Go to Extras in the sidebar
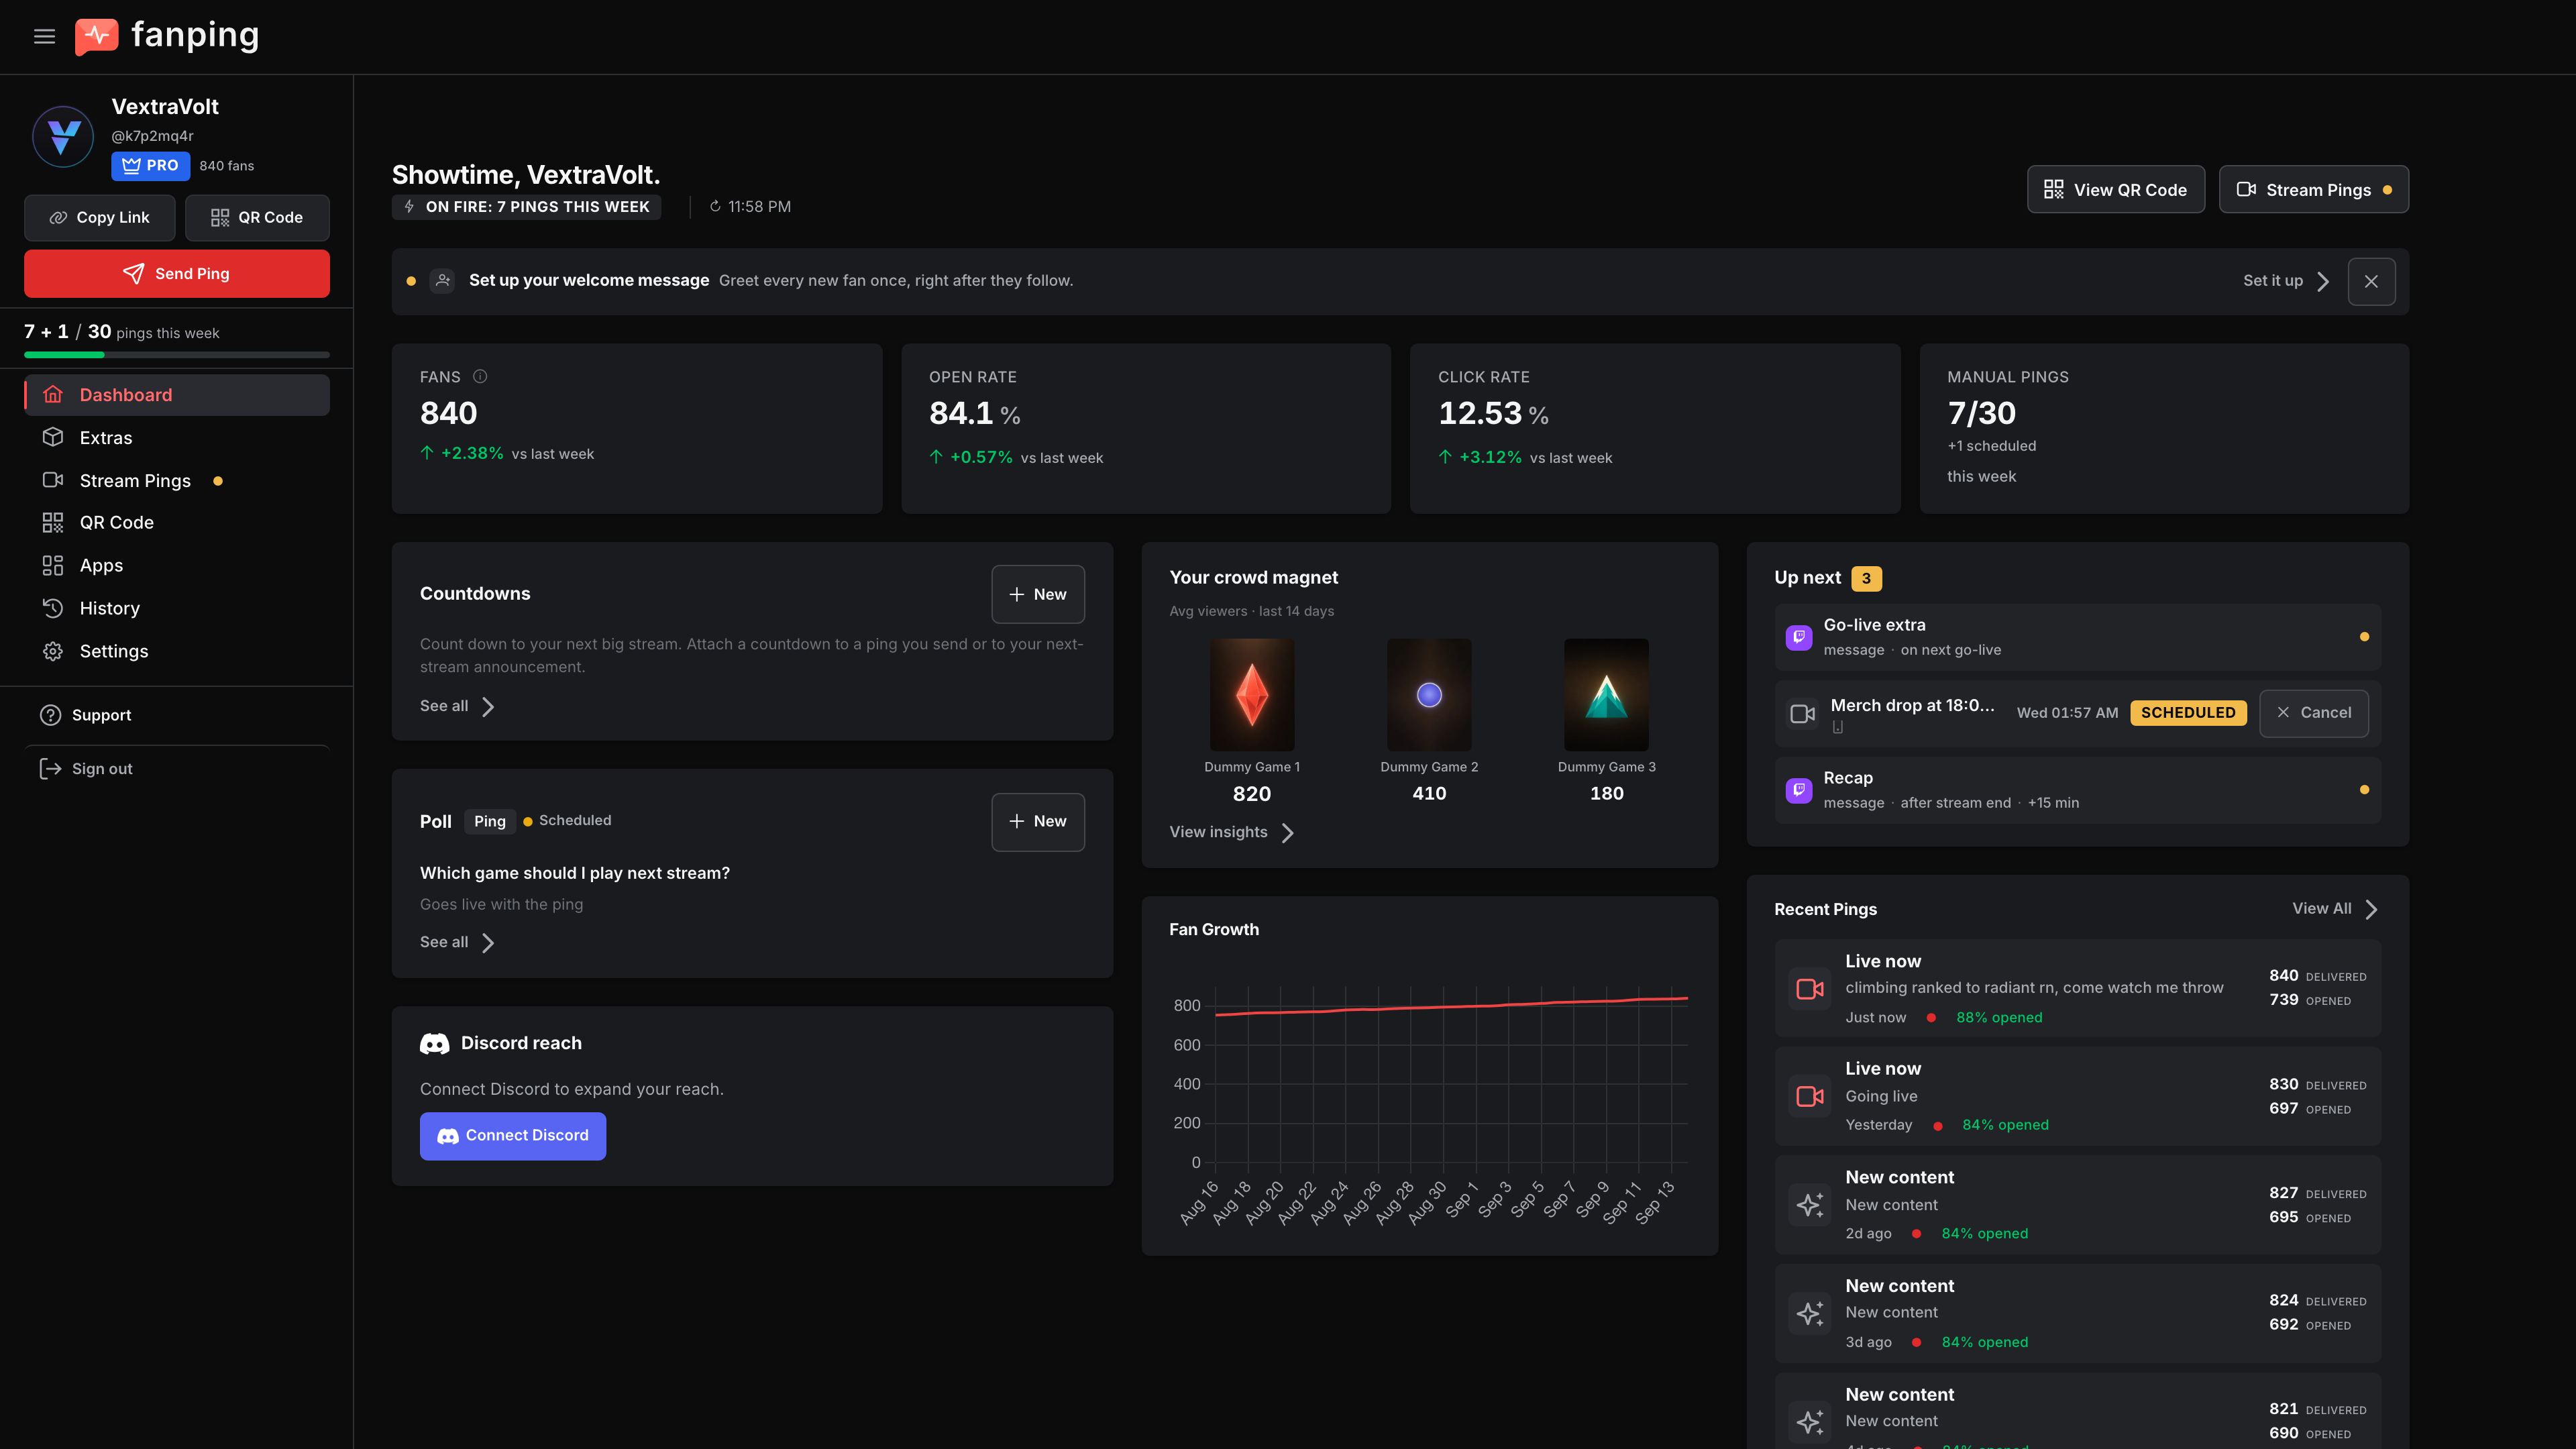2576x1449 pixels. pyautogui.click(x=177, y=438)
